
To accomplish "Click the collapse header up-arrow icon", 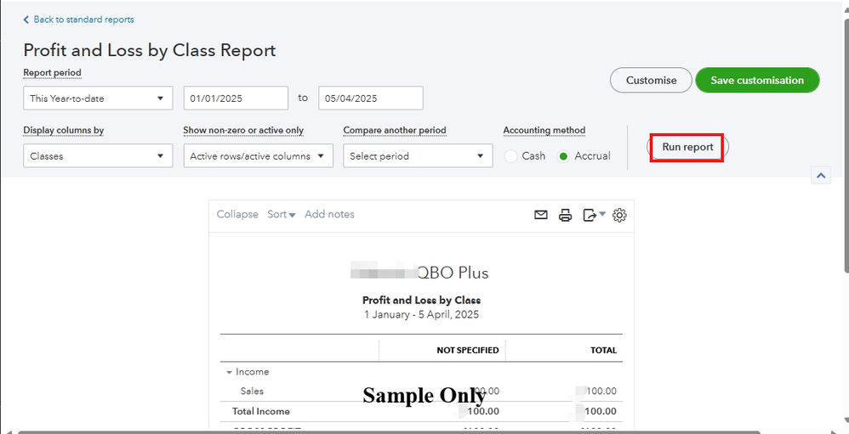I will pos(821,176).
